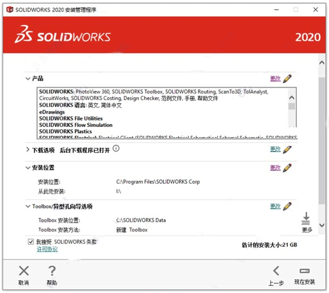Click SOLIDWORKS 语言: 英文, 简体中文 line

click(x=81, y=105)
